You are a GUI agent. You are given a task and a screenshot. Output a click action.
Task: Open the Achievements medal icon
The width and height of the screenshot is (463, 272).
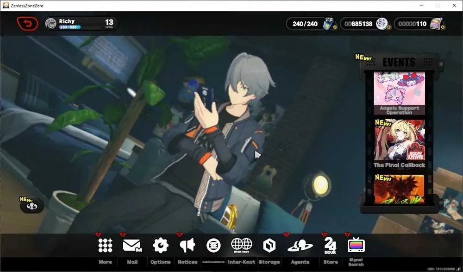213,246
